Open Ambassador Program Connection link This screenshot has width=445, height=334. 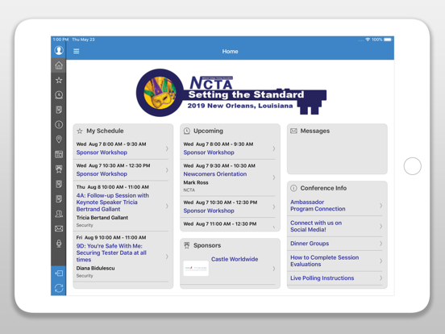[318, 206]
